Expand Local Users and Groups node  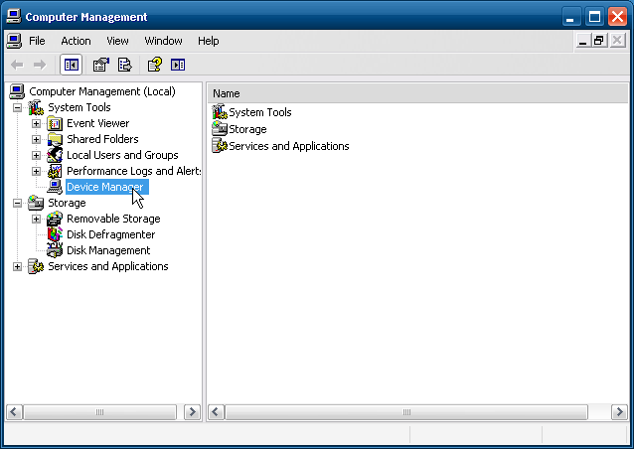[36, 155]
